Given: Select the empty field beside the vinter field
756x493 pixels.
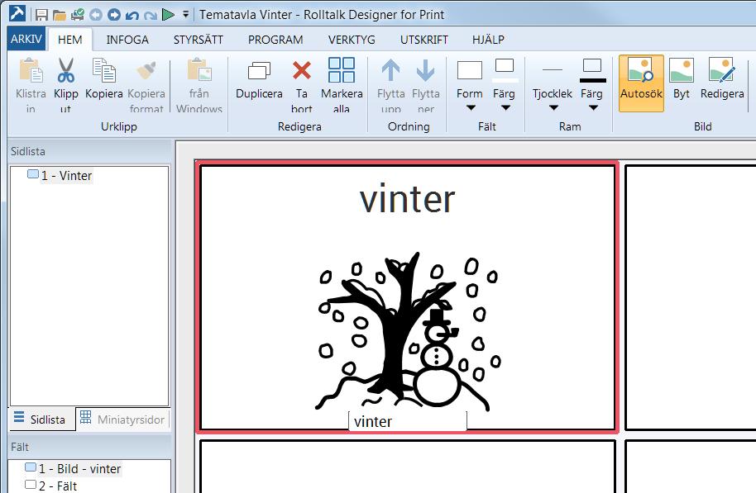Looking at the screenshot, I should coord(691,297).
